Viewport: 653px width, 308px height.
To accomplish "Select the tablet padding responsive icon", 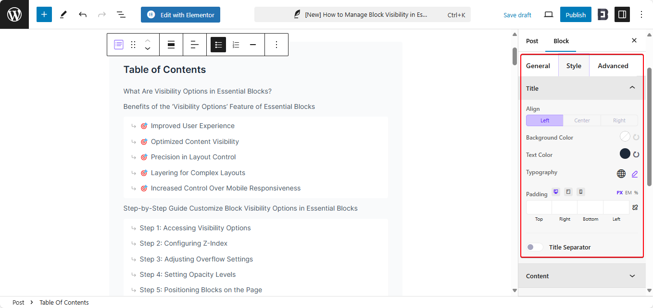I will click(x=568, y=191).
